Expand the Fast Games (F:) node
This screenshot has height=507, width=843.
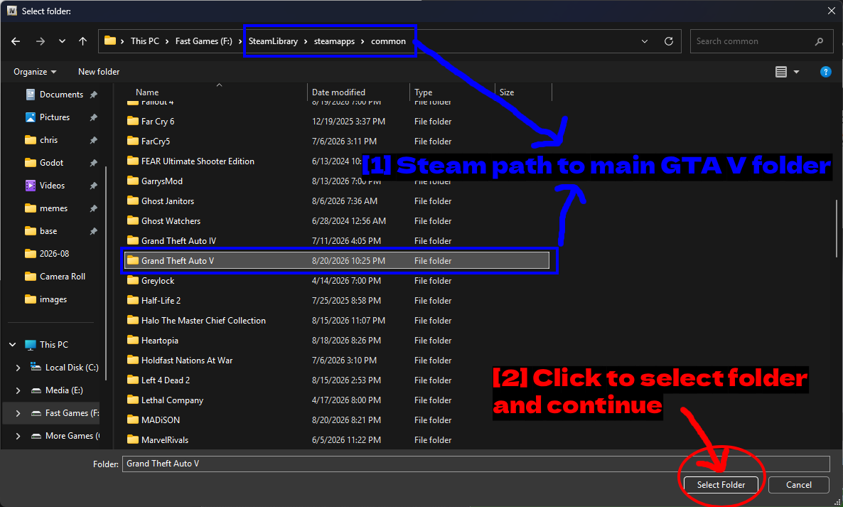(18, 413)
